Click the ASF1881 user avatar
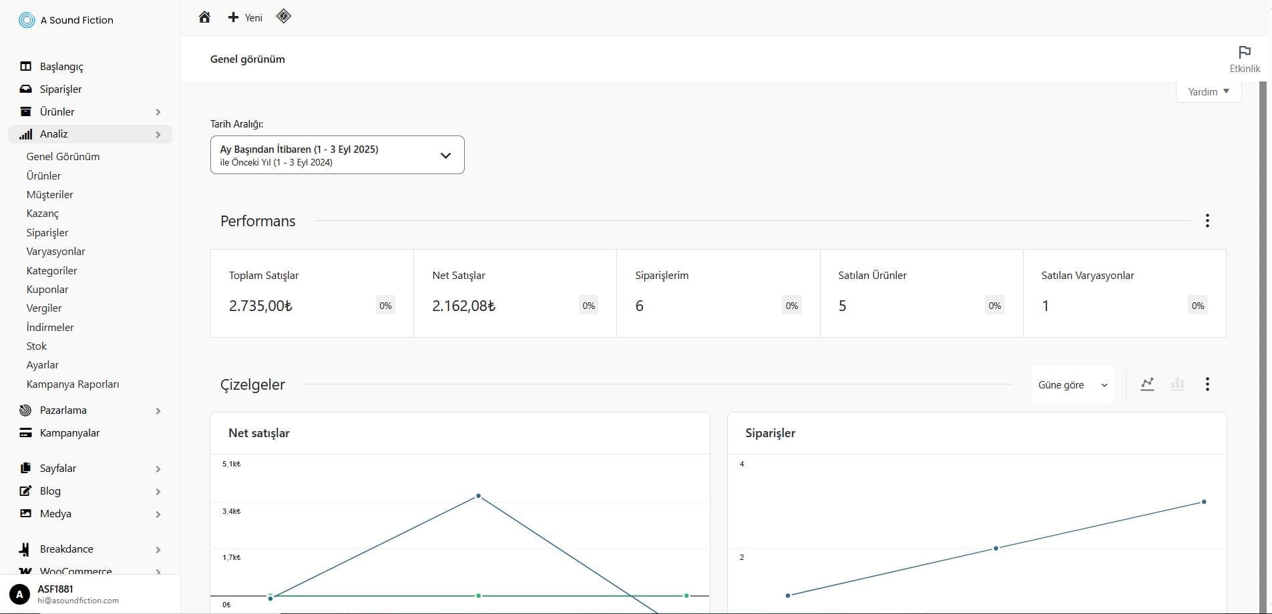This screenshot has height=614, width=1272. tap(19, 594)
